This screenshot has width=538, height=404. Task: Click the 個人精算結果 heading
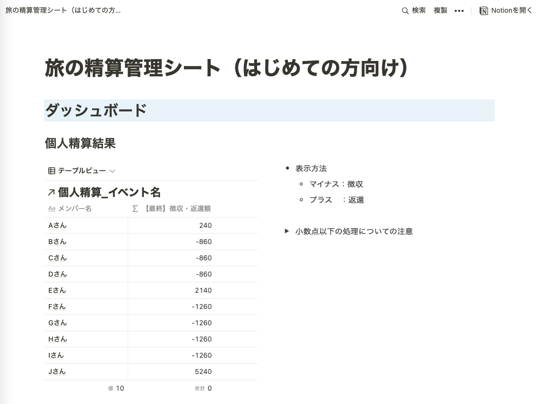80,143
